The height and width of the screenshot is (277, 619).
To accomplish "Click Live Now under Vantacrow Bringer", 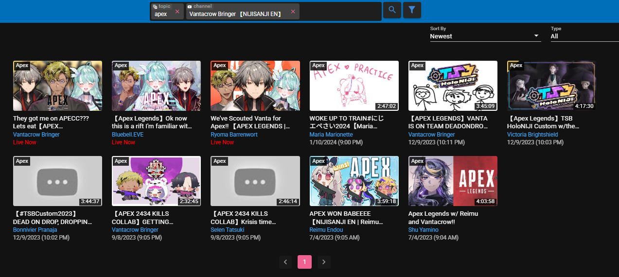I will (x=25, y=142).
